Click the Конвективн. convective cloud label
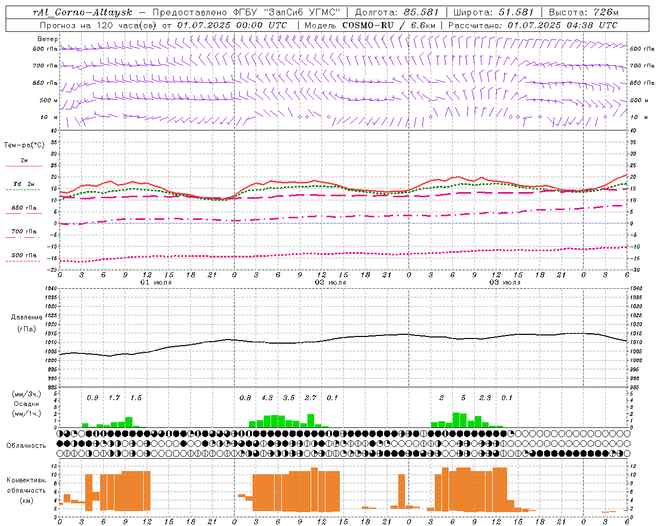The width and height of the screenshot is (657, 526). [x=27, y=480]
